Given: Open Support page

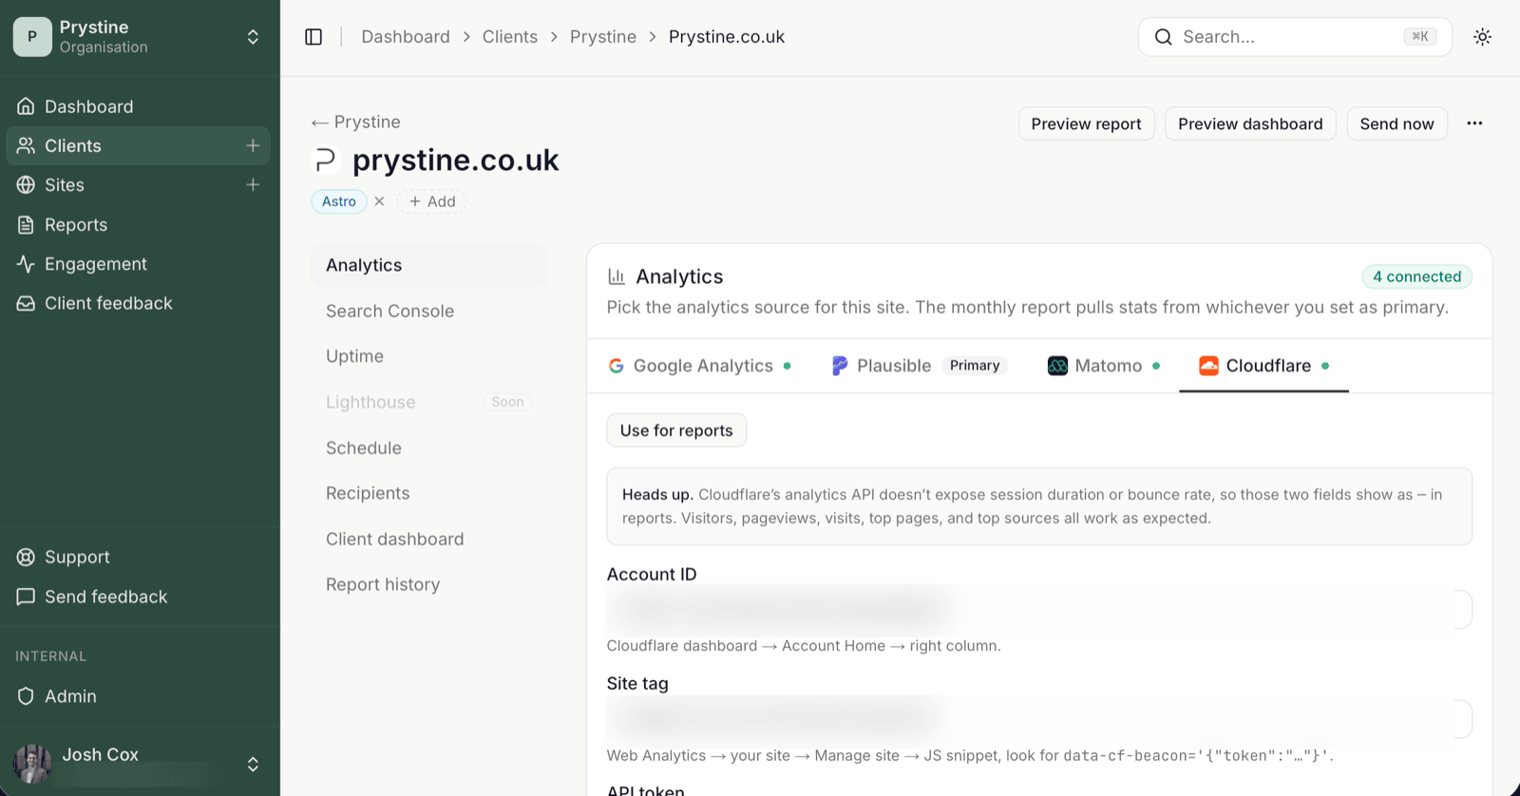Looking at the screenshot, I should [x=138, y=557].
